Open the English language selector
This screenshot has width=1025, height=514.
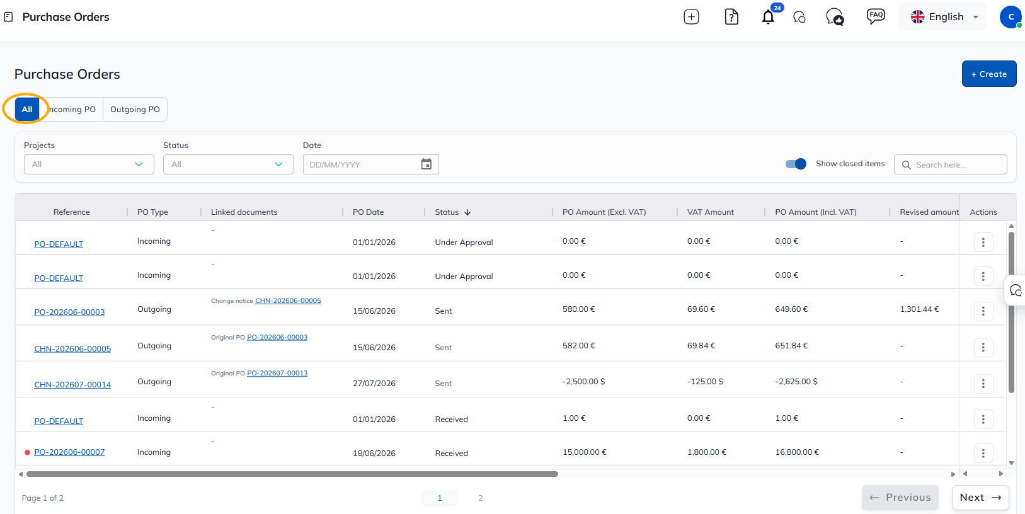tap(943, 17)
